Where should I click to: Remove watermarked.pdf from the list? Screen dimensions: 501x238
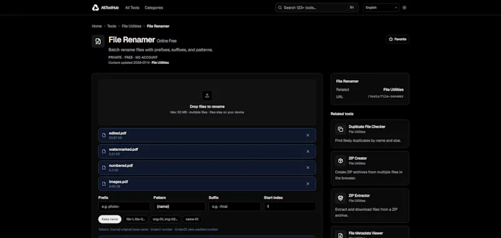pyautogui.click(x=307, y=152)
